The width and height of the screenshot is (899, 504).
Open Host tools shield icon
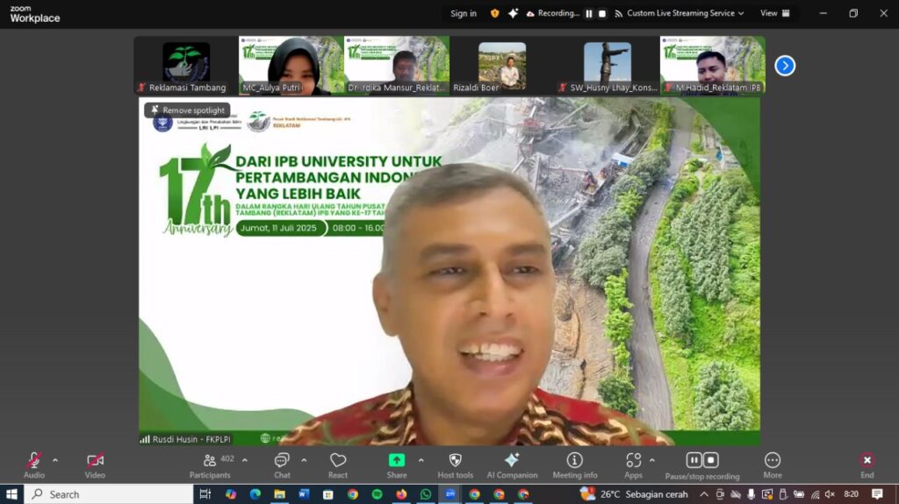tap(455, 465)
